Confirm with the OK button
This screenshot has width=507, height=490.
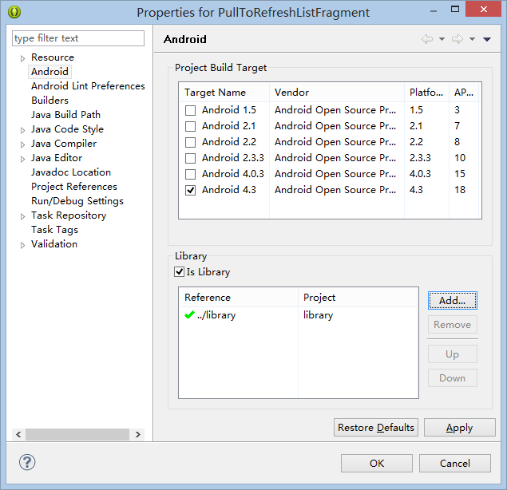[377, 463]
